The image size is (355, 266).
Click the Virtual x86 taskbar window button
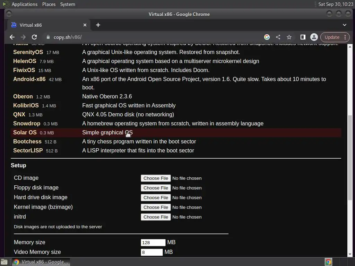pos(41,262)
